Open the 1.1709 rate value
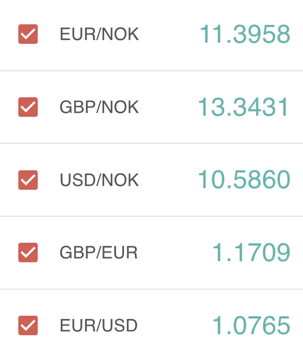This screenshot has height=359, width=303. tap(251, 252)
